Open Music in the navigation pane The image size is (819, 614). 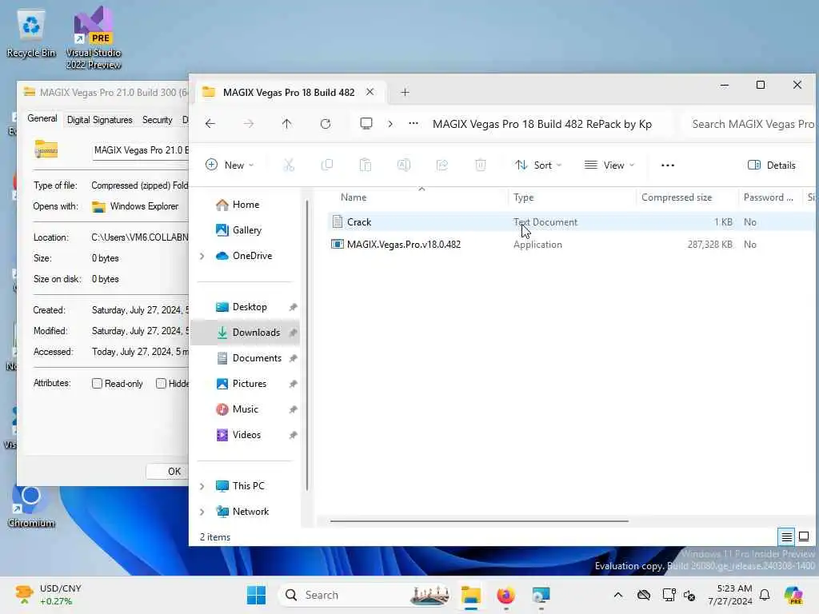pos(245,409)
